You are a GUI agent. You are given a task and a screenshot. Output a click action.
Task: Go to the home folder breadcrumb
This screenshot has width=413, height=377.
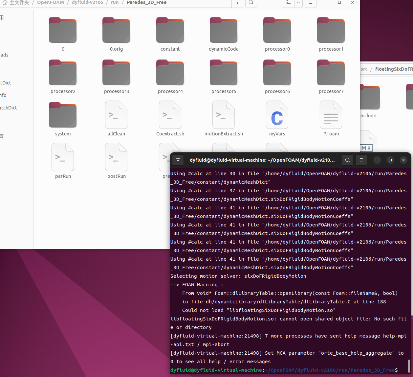pyautogui.click(x=16, y=2)
